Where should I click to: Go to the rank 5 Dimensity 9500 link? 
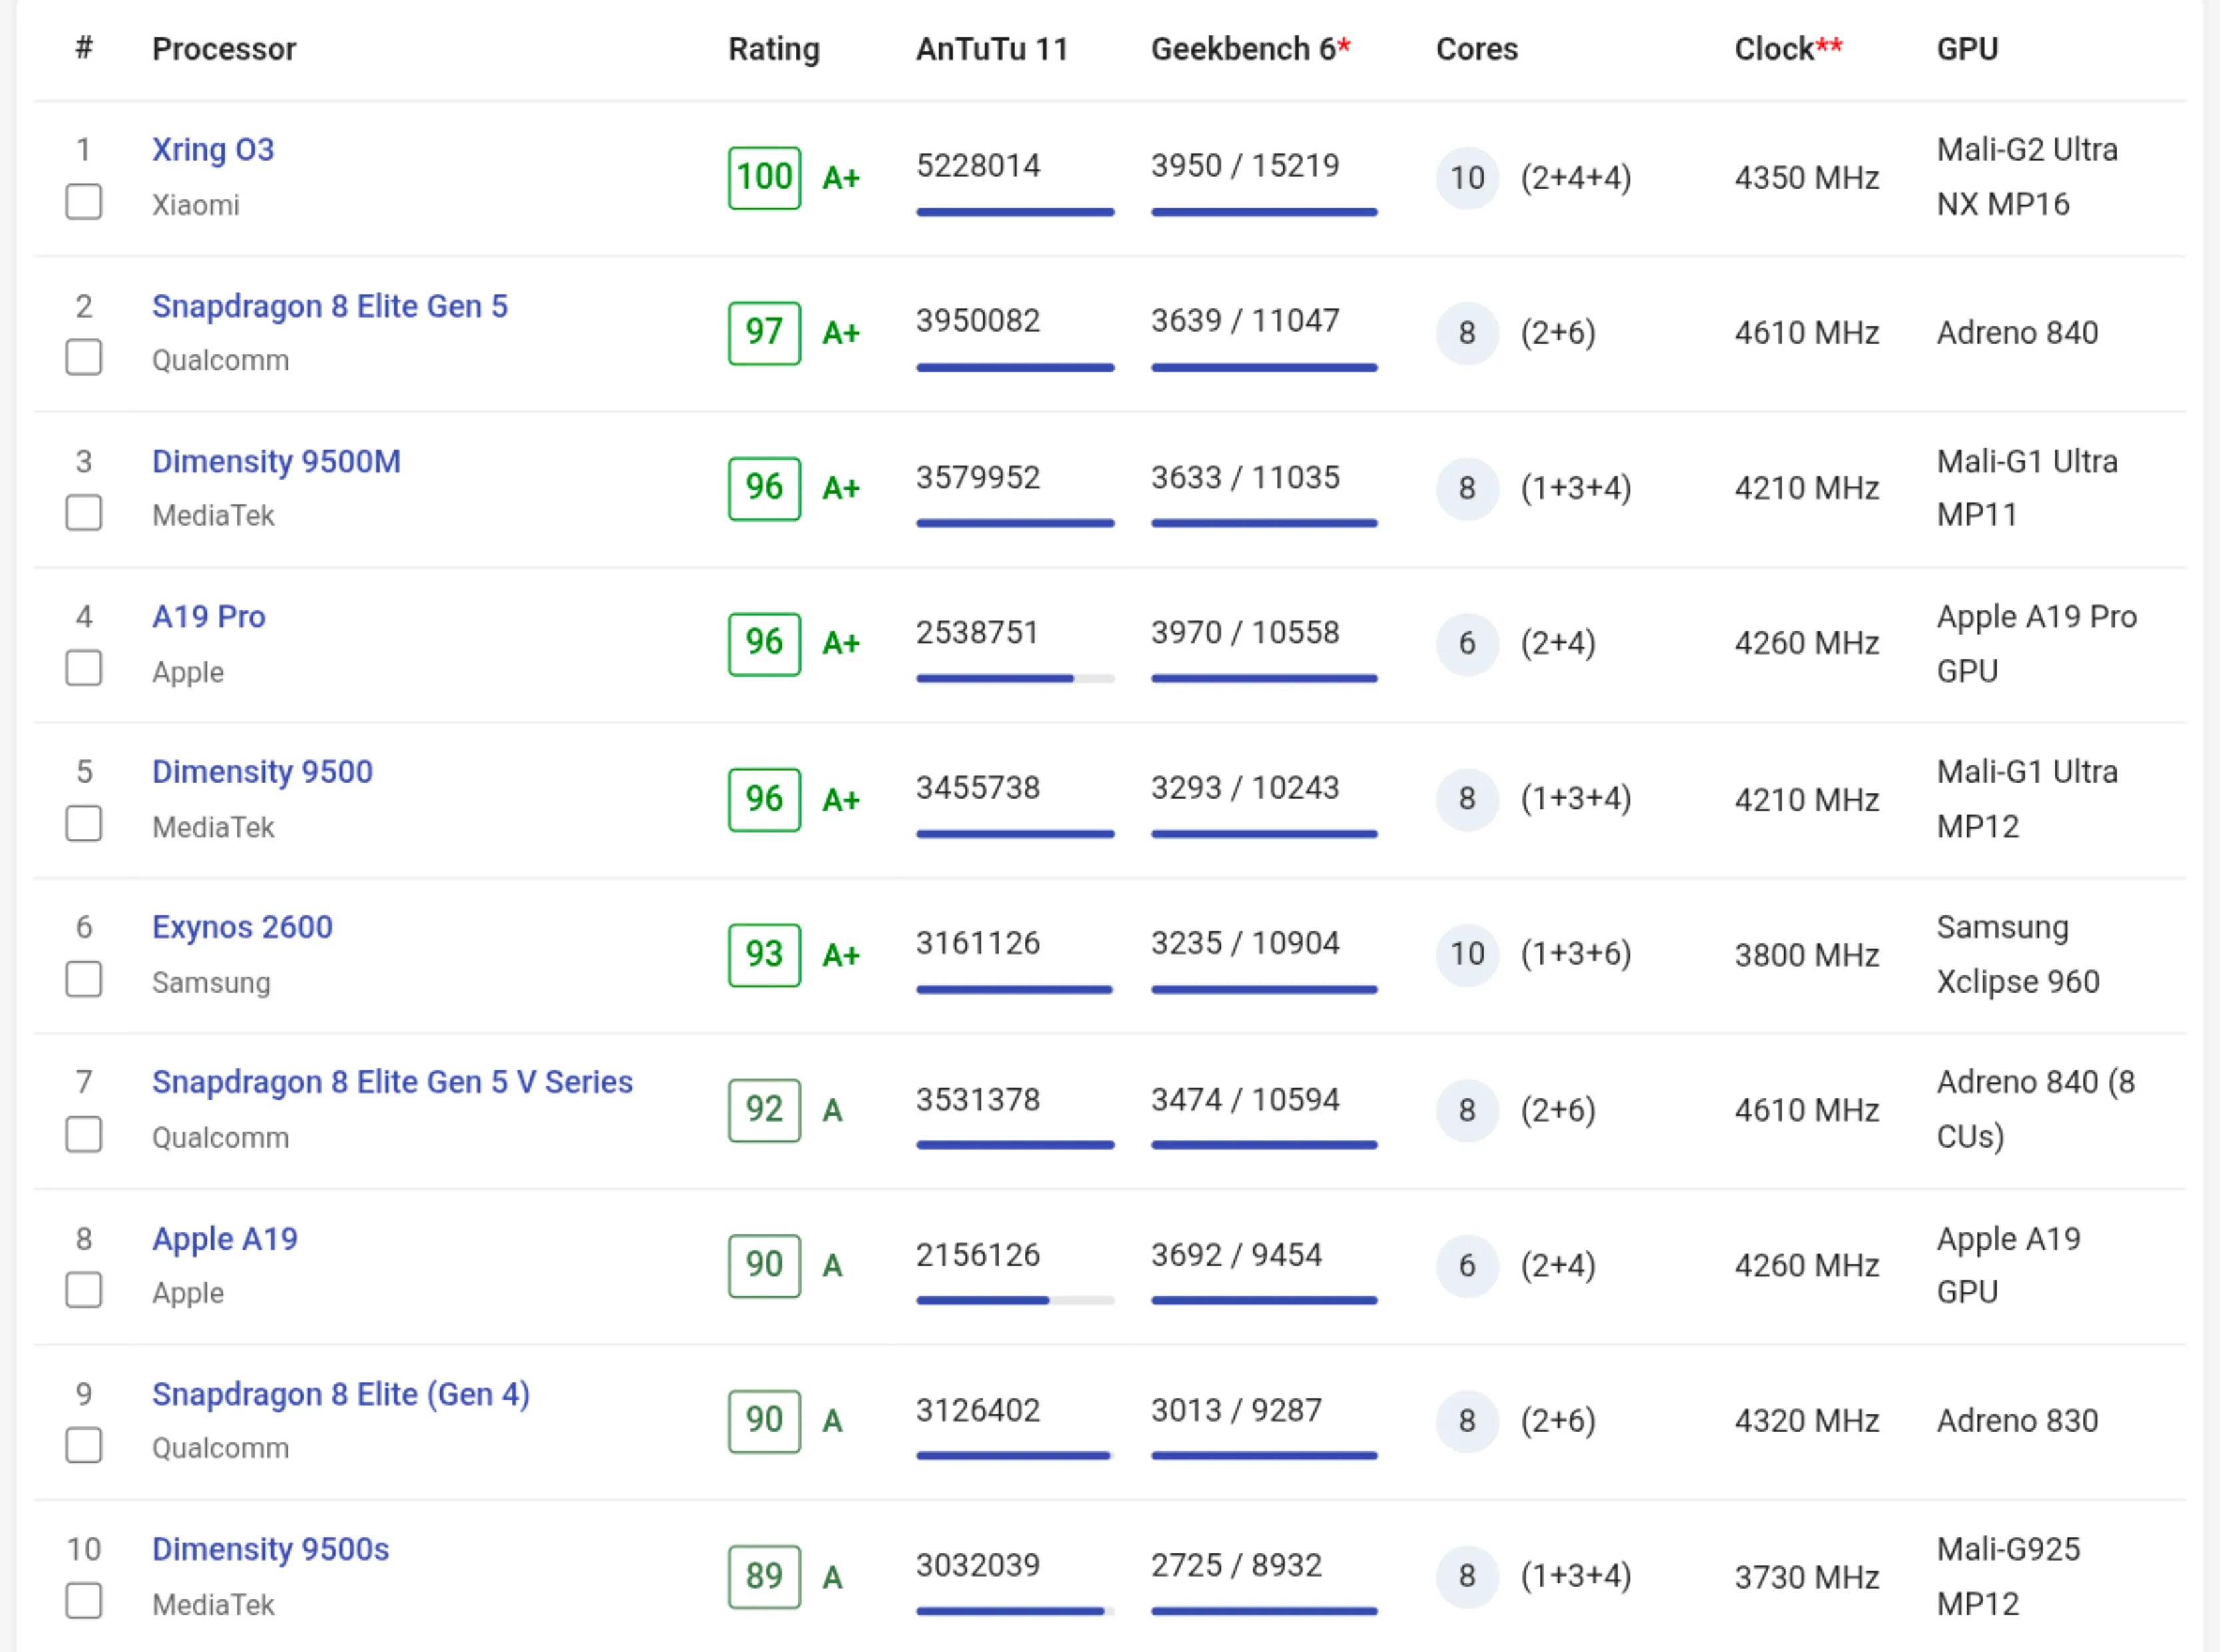click(x=262, y=772)
